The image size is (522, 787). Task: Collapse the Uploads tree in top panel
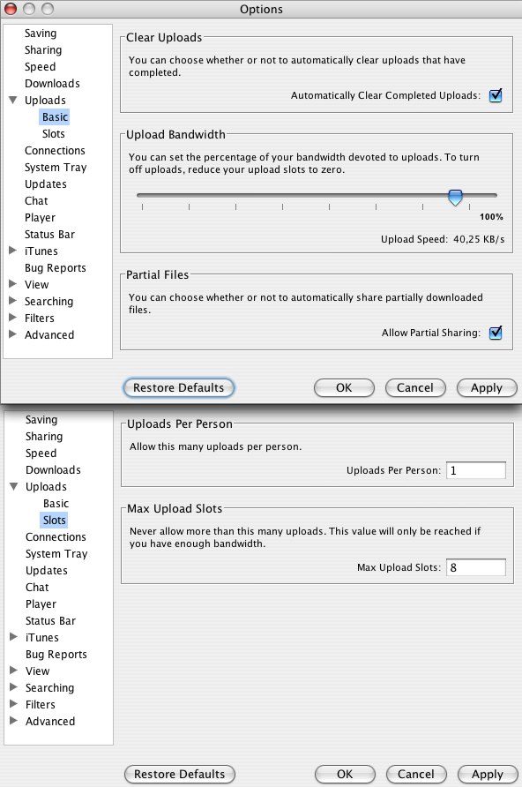[x=13, y=100]
